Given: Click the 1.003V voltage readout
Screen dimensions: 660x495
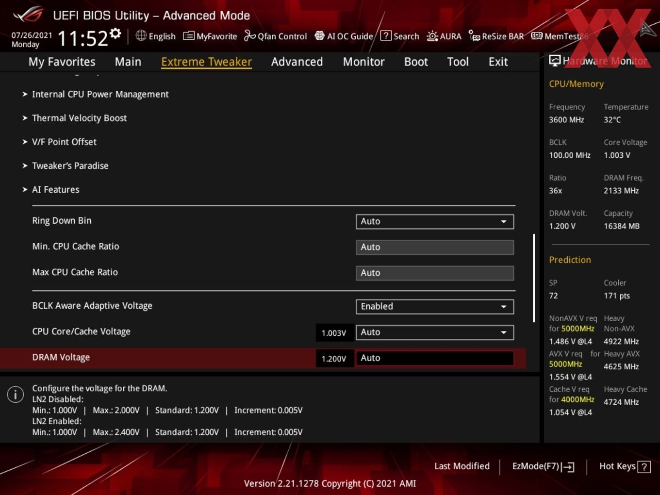Looking at the screenshot, I should [334, 333].
